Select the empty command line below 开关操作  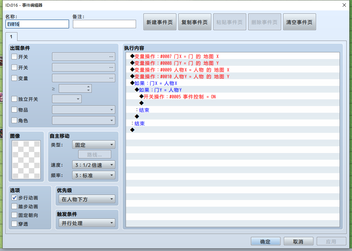click(232, 103)
